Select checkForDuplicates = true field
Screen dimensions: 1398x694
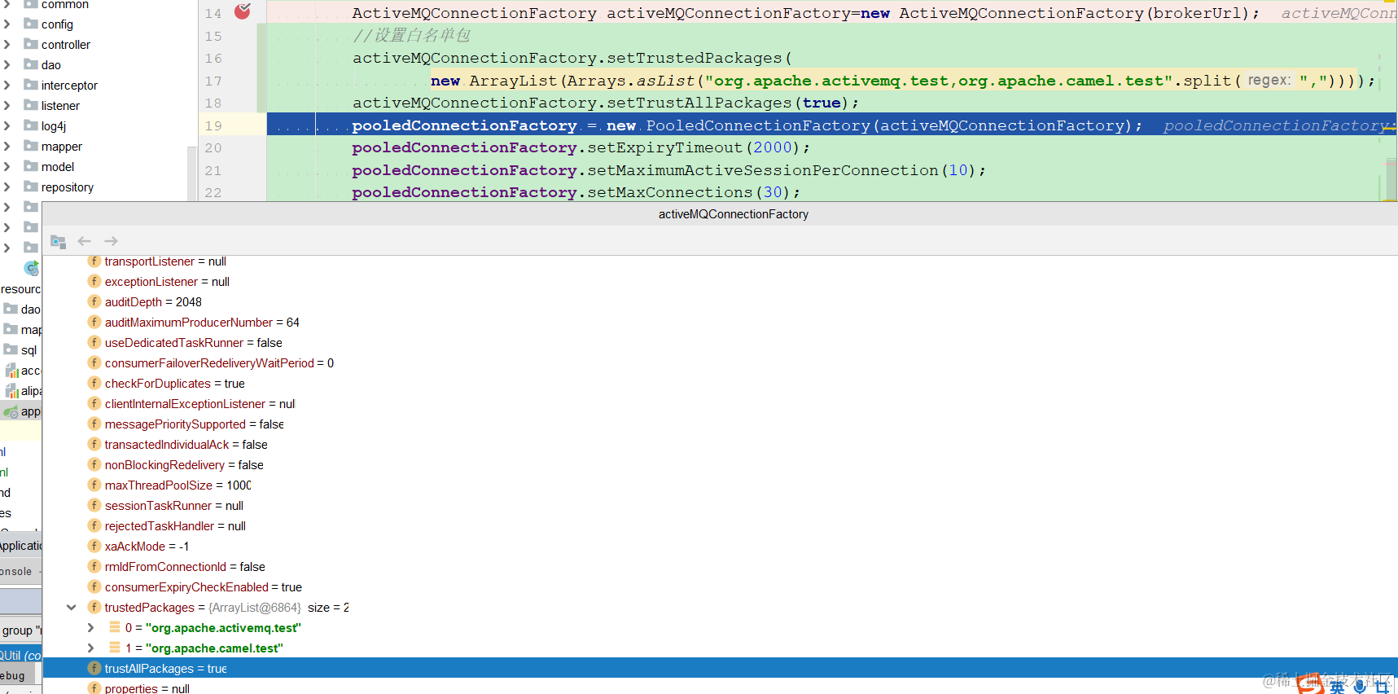(174, 384)
